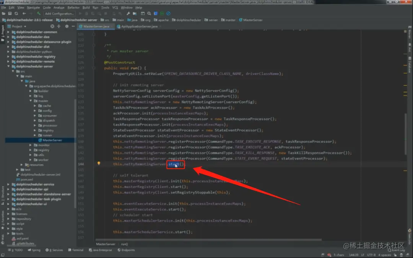413x258 pixels.
Task: Open the Navigate menu
Action: 33,8
